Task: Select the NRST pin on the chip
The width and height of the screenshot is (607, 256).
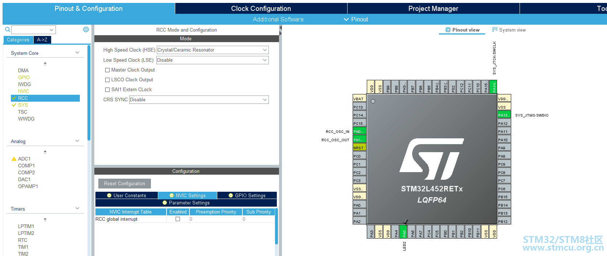Action: point(360,147)
